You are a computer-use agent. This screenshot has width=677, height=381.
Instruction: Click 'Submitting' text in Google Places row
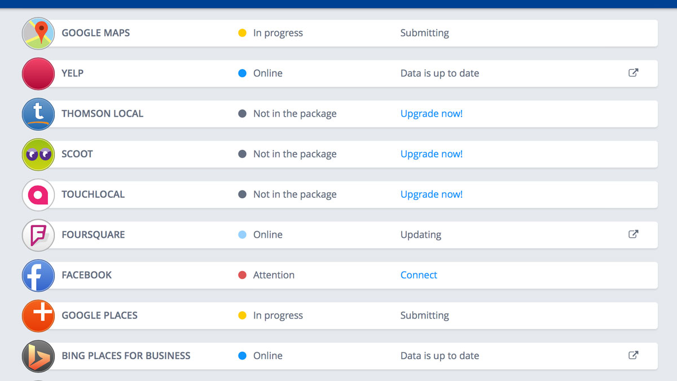point(425,315)
